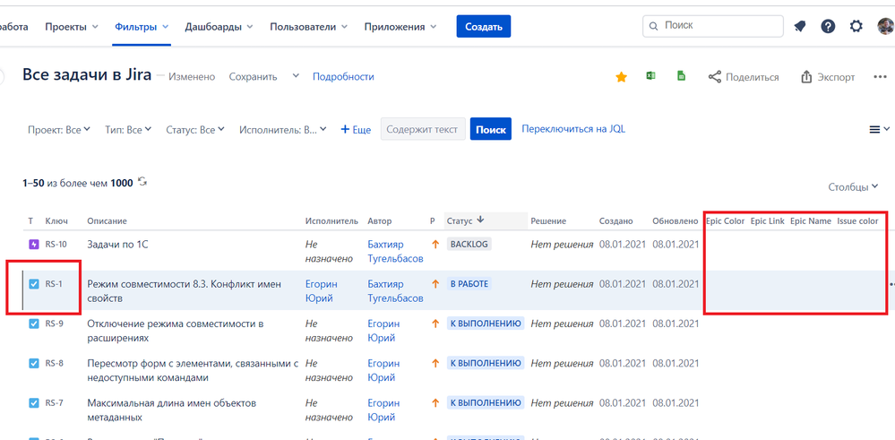The height and width of the screenshot is (440, 895).
Task: Open the Подробности link
Action: click(x=343, y=76)
